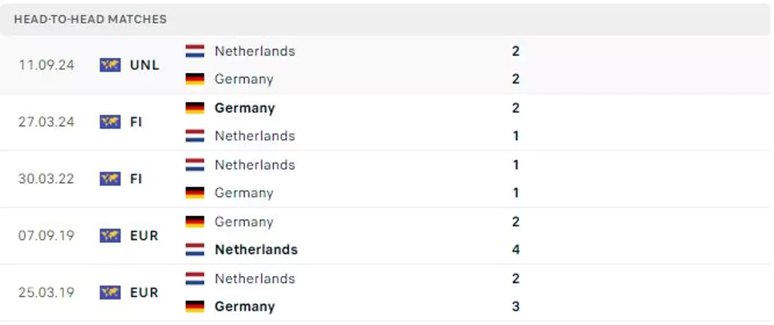Open the match dated 11.09.24

(x=387, y=65)
